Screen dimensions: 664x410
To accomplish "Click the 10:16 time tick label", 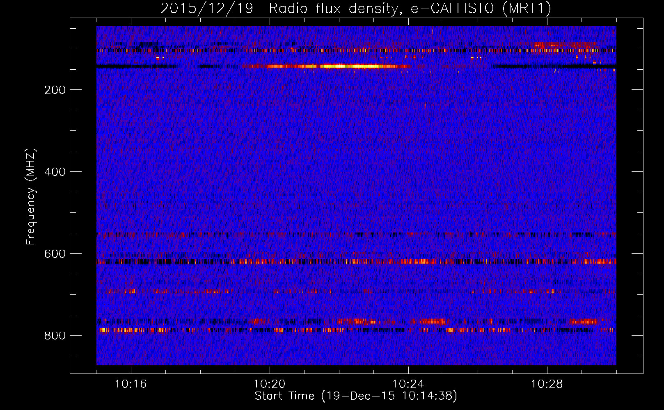I will pyautogui.click(x=131, y=384).
